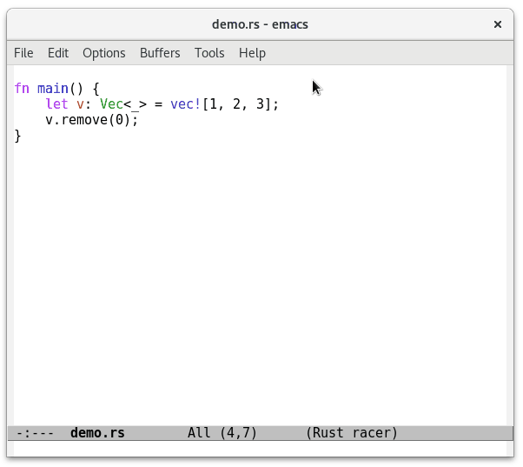Image resolution: width=523 pixels, height=467 pixels.
Task: Click the 'Rust' major mode indicator
Action: pyautogui.click(x=328, y=433)
